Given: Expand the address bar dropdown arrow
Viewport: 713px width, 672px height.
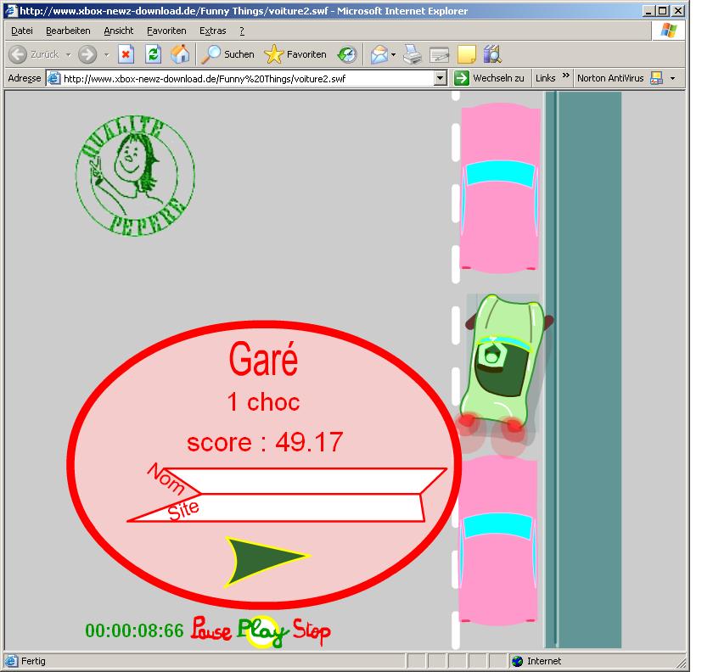Looking at the screenshot, I should pos(440,78).
